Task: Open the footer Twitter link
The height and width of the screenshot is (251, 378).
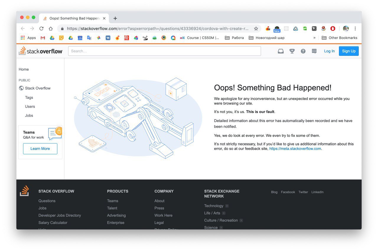Action: pos(303,192)
